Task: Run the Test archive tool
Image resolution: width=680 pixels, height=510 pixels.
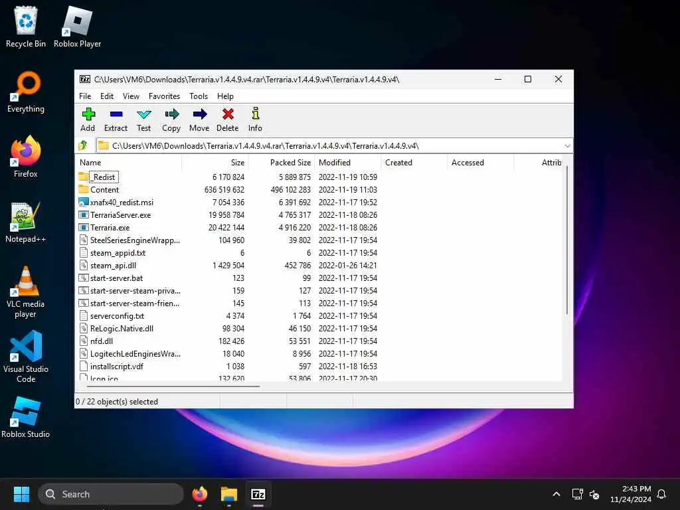Action: tap(143, 114)
